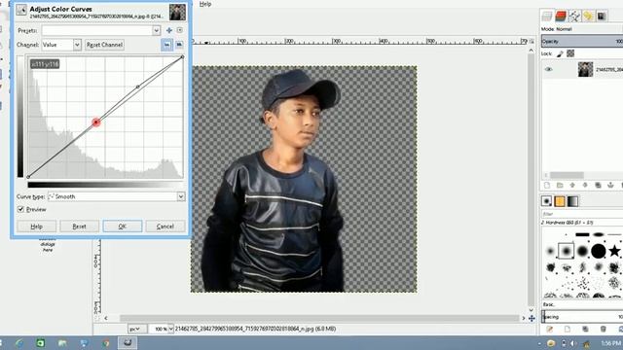Viewport: 623px width, 350px height.
Task: Cancel the Adjust Color Curves dialog
Action: pos(165,227)
